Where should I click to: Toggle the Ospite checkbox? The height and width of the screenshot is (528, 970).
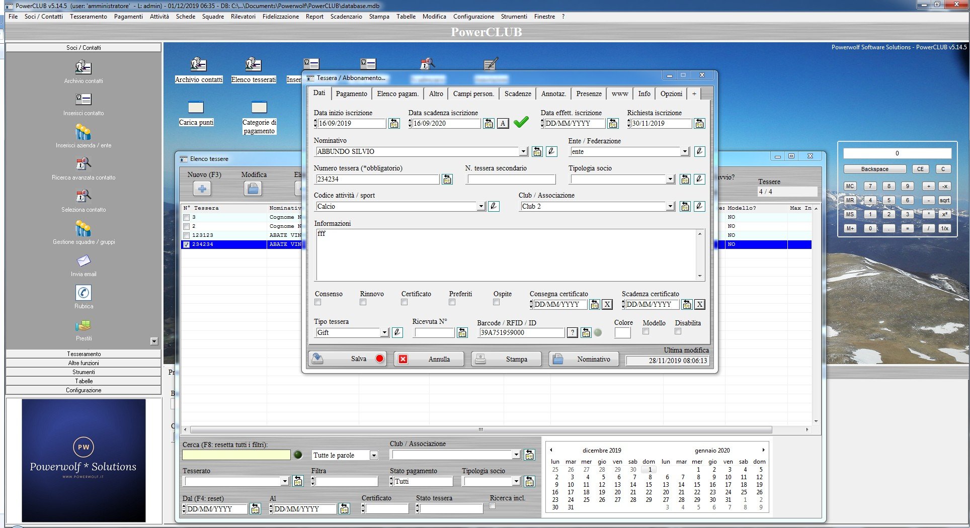(496, 302)
